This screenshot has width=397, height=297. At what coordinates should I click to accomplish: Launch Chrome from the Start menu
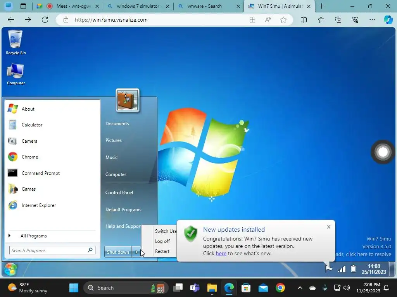point(52,157)
